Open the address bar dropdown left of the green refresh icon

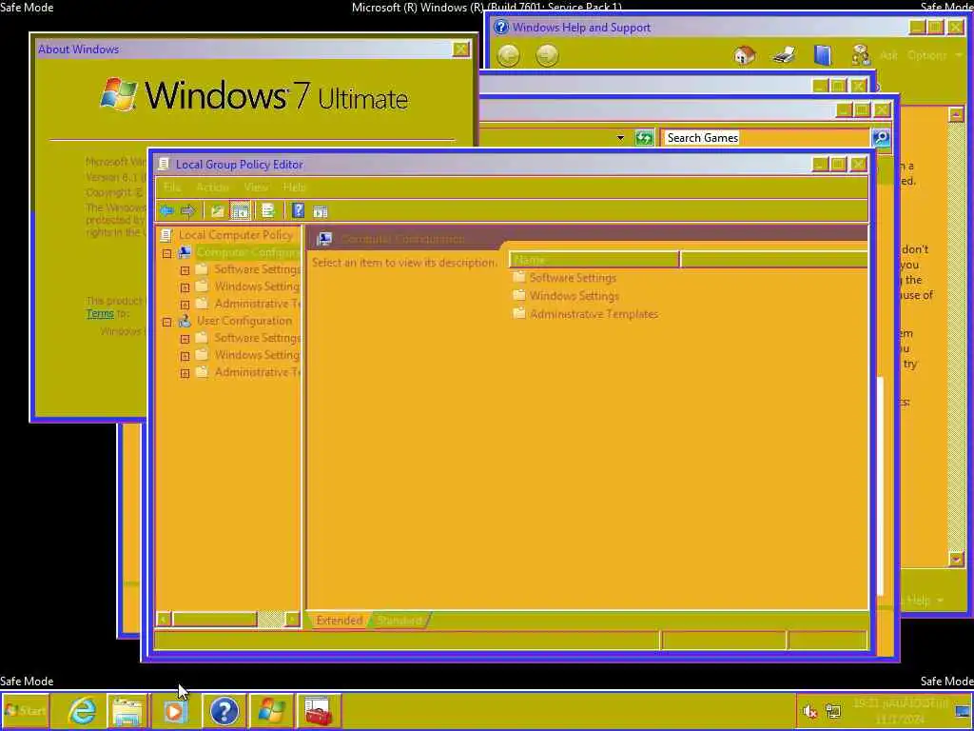tap(620, 138)
